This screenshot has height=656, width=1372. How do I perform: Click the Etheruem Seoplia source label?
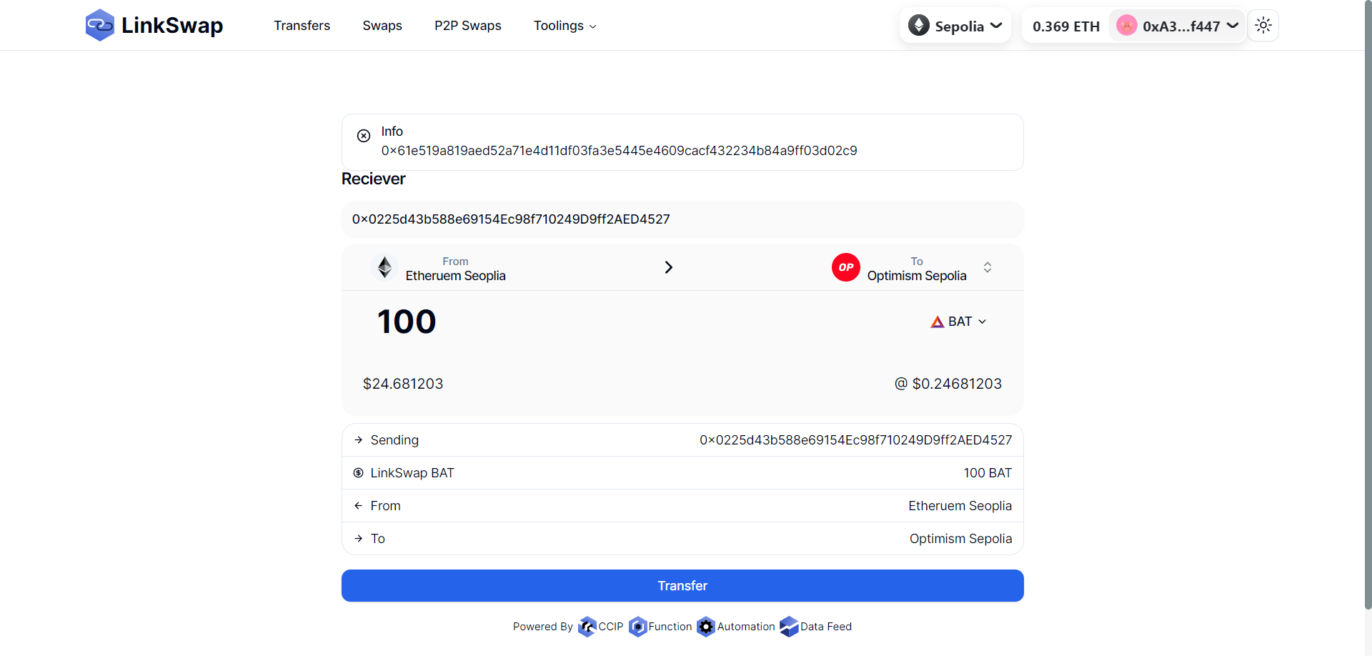[x=456, y=276]
